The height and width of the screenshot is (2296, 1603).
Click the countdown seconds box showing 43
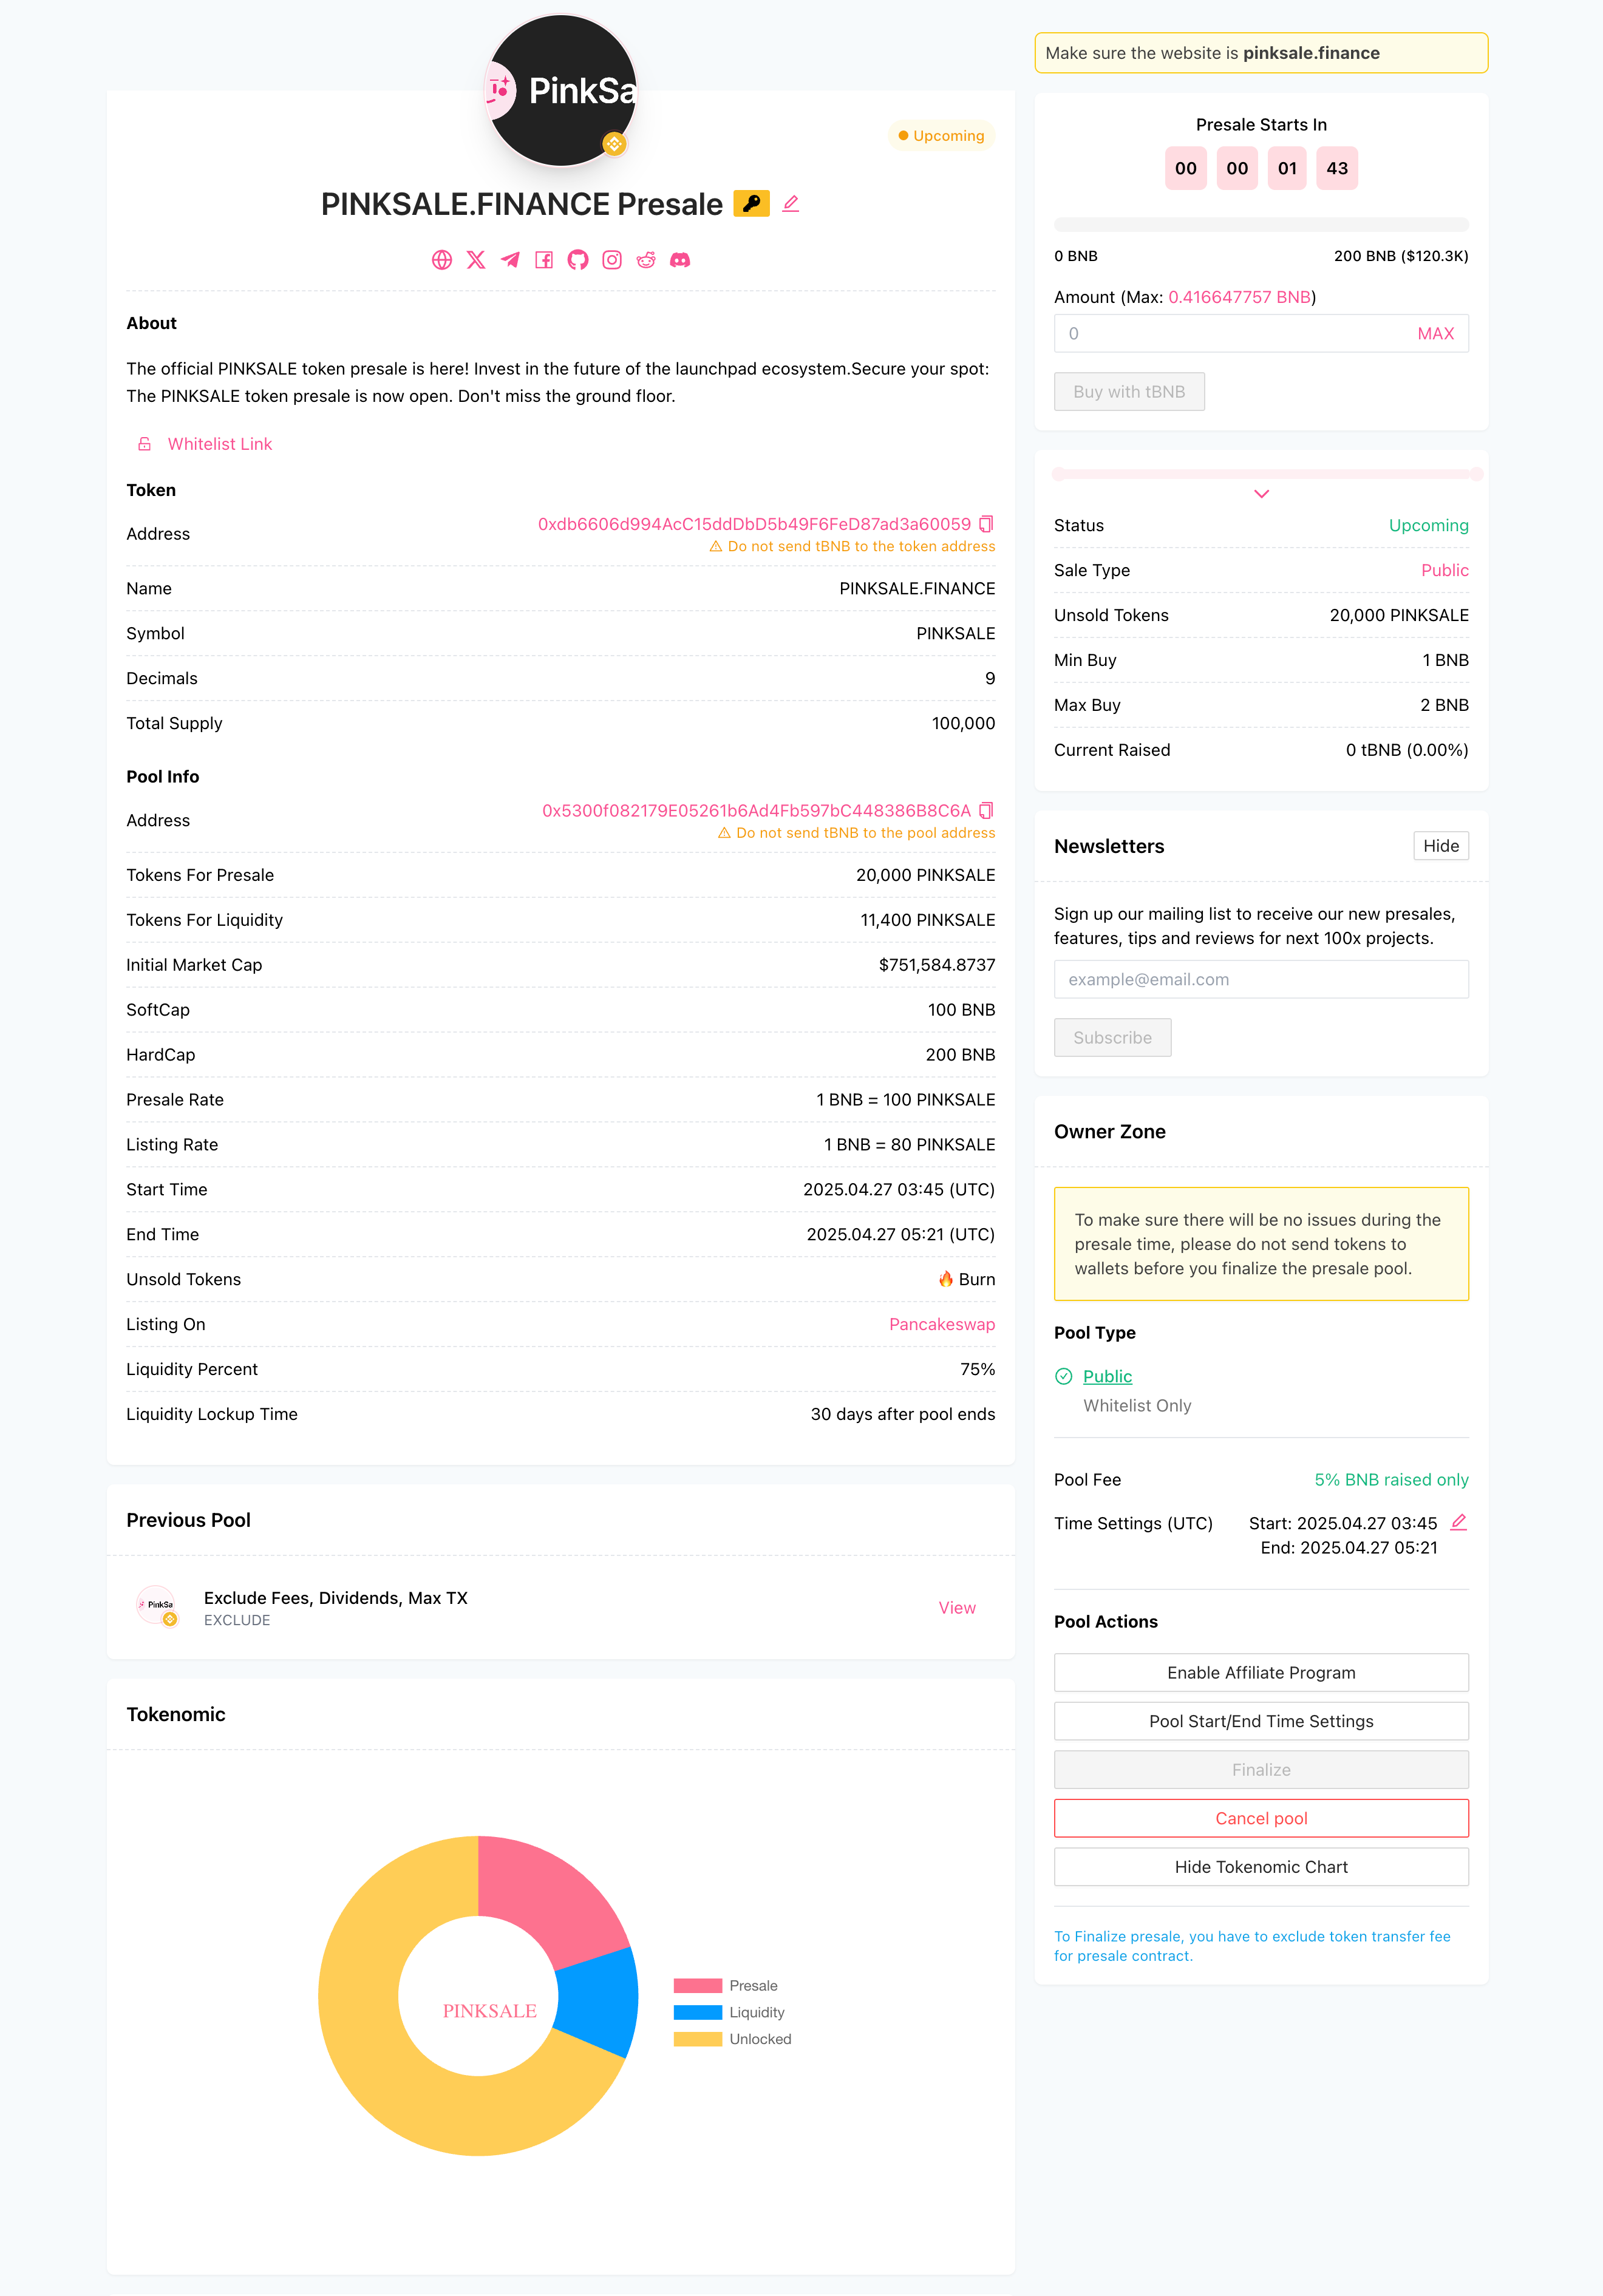tap(1337, 168)
